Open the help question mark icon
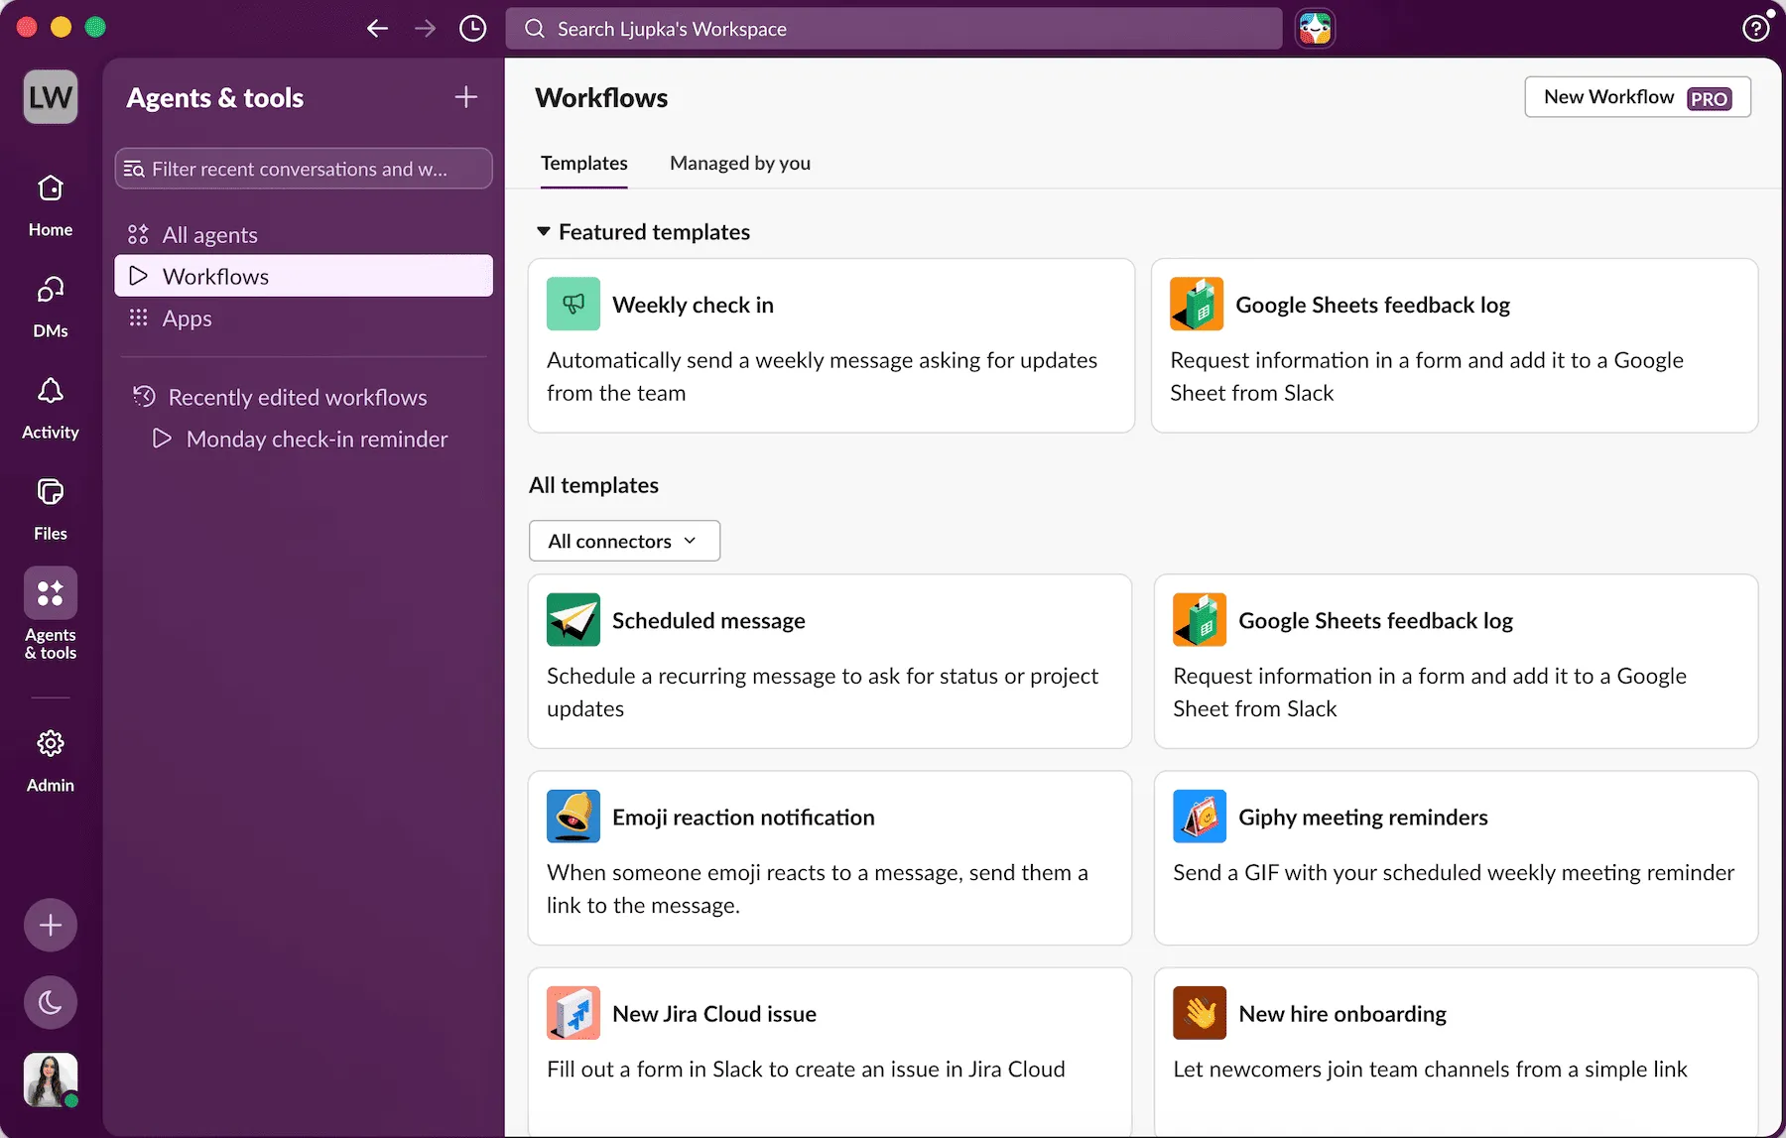This screenshot has width=1786, height=1138. 1755,29
